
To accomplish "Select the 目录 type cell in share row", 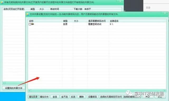I will tap(65, 24).
